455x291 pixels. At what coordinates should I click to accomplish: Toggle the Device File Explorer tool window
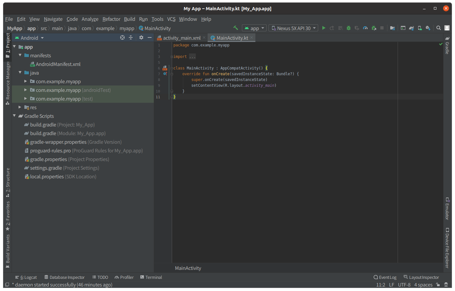tap(447, 248)
